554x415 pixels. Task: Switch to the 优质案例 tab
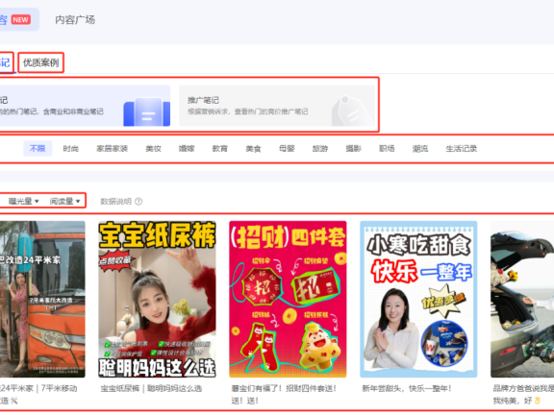41,62
